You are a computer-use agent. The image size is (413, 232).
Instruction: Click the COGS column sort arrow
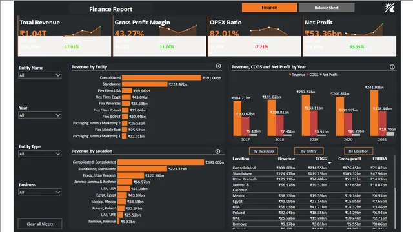point(330,163)
